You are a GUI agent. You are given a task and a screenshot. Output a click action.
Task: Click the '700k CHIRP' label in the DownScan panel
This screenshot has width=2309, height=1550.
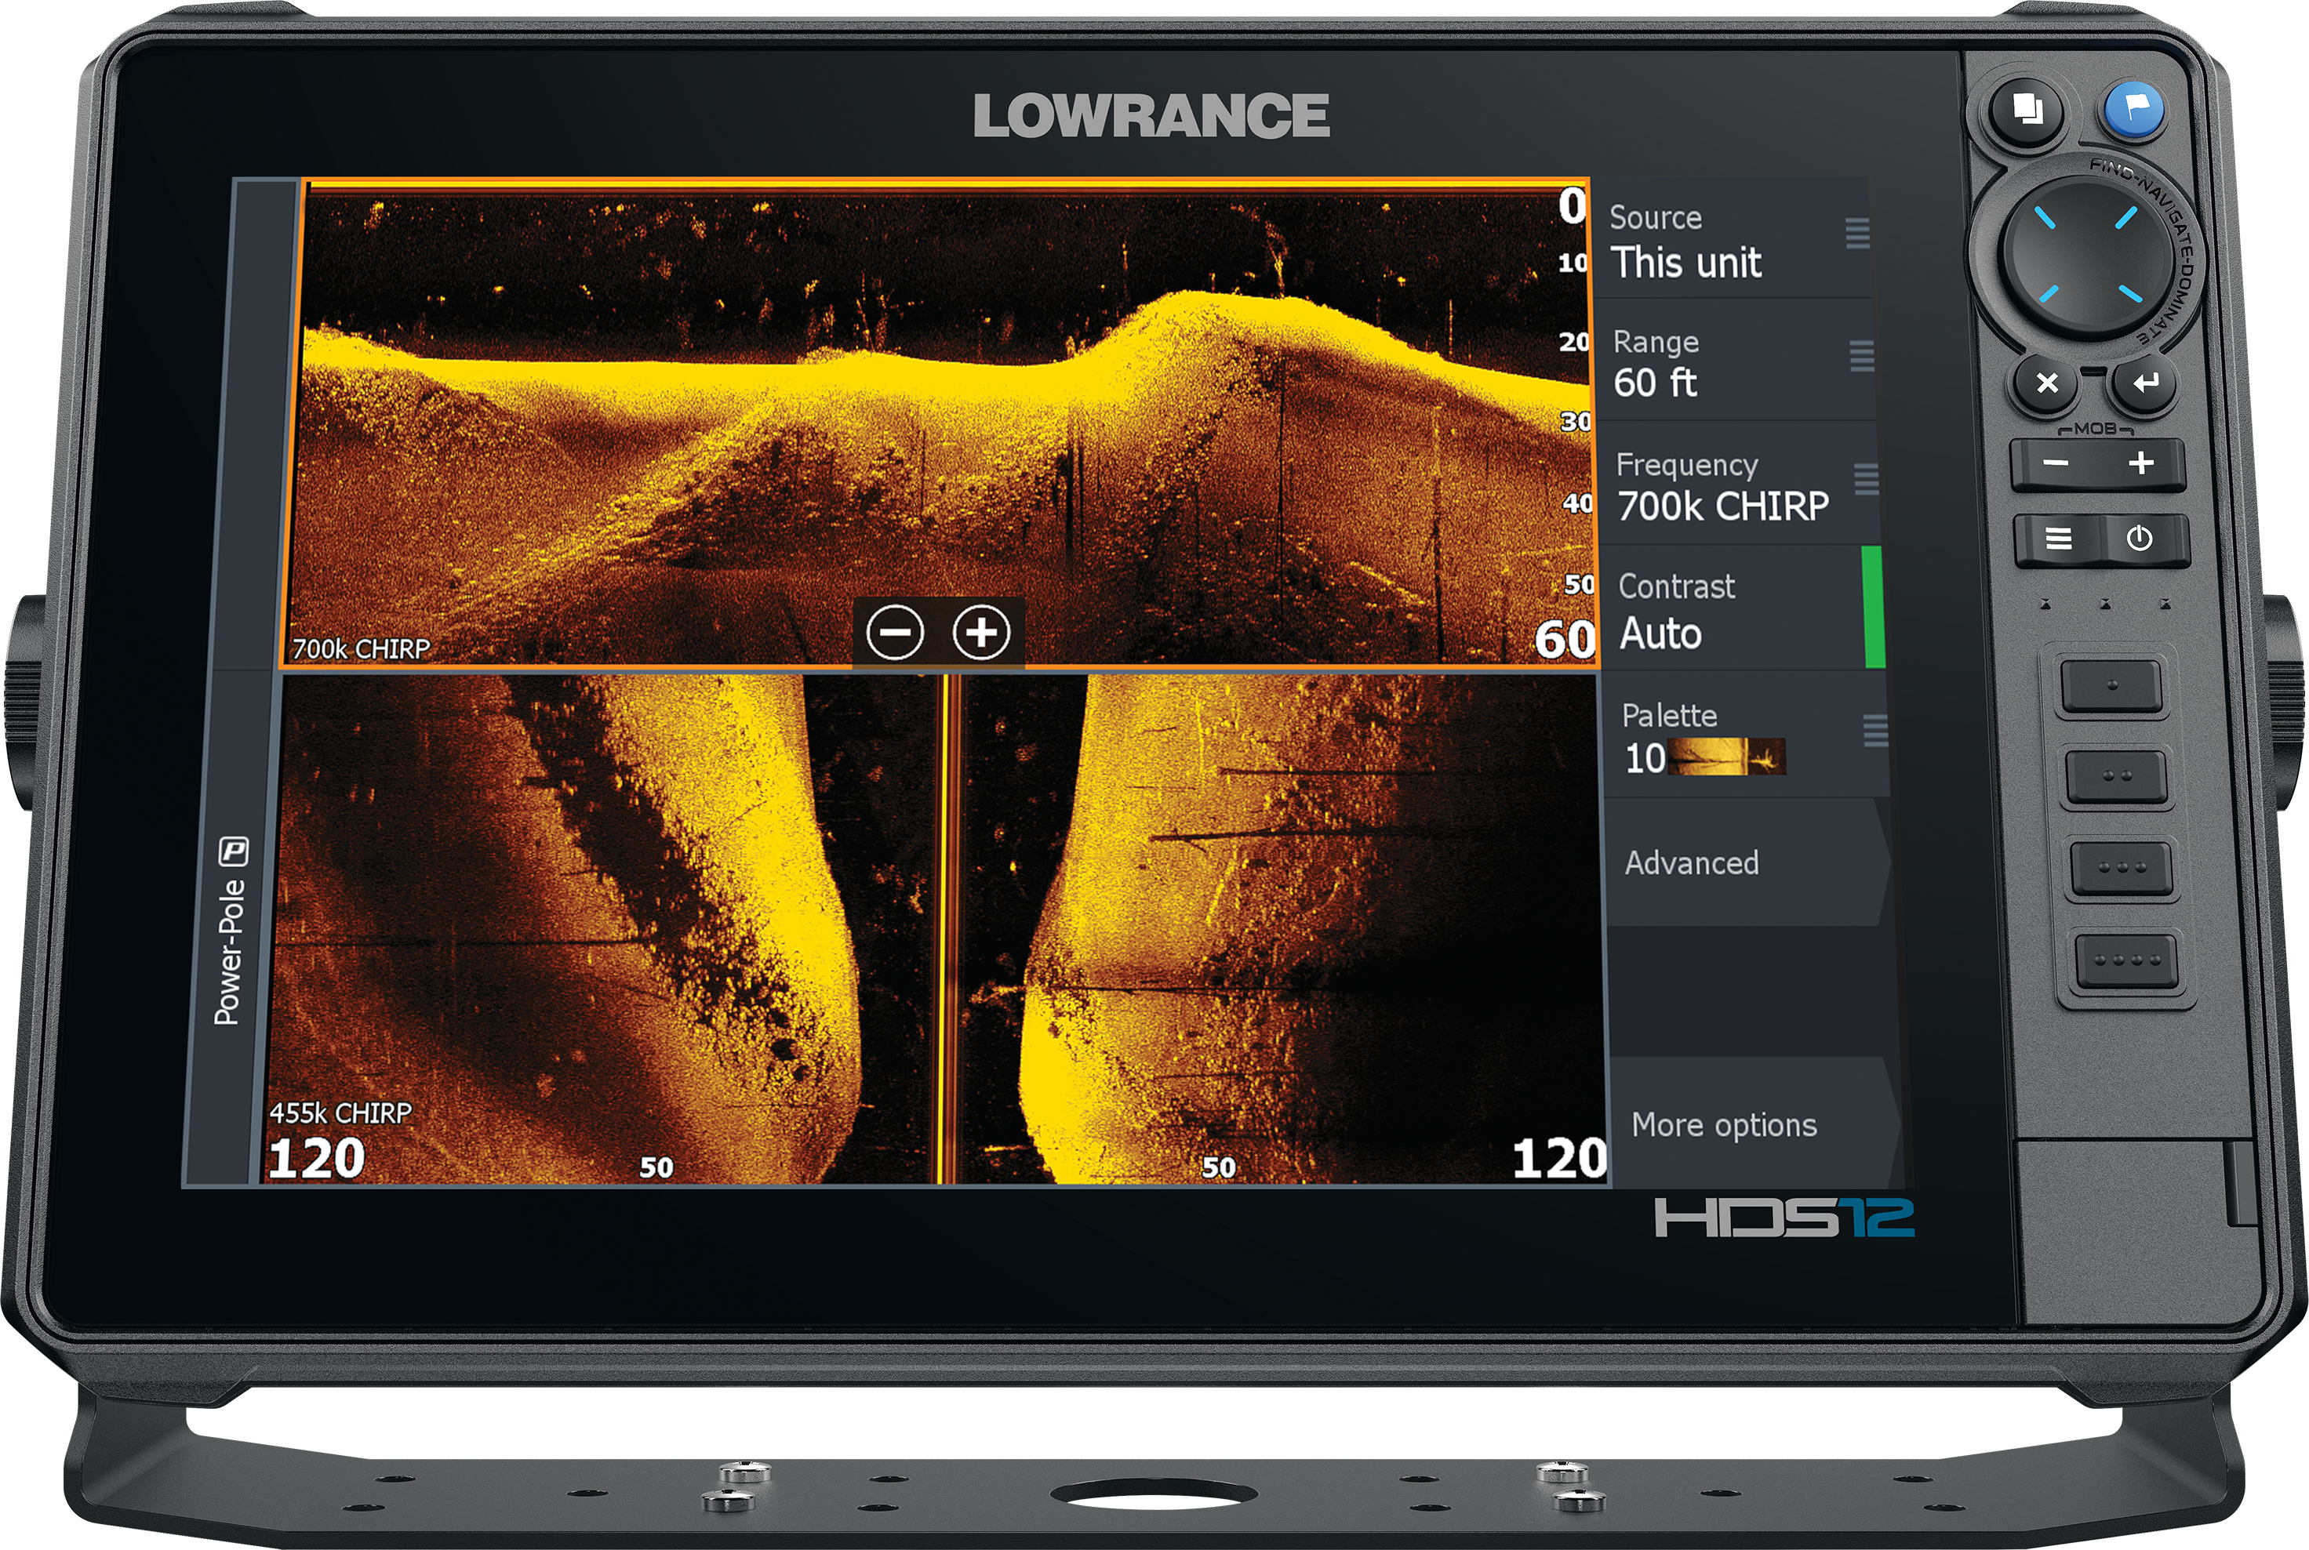361,648
